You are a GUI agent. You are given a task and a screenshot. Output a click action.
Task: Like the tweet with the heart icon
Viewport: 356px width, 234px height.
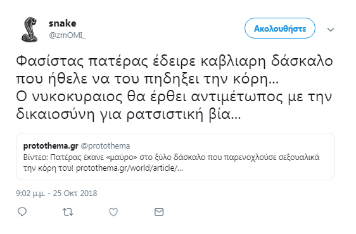[113, 212]
